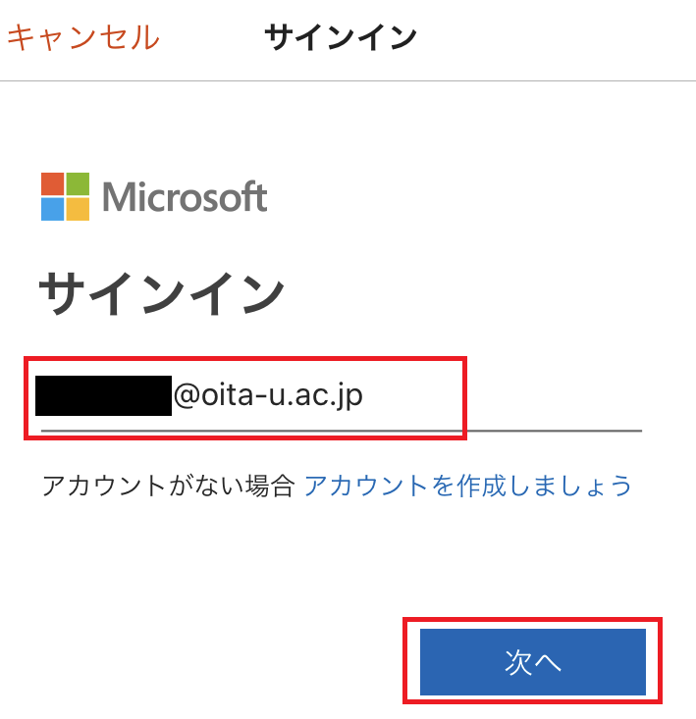This screenshot has width=696, height=719.
Task: Cancel sign-in with キャンセル
Action: 83,37
